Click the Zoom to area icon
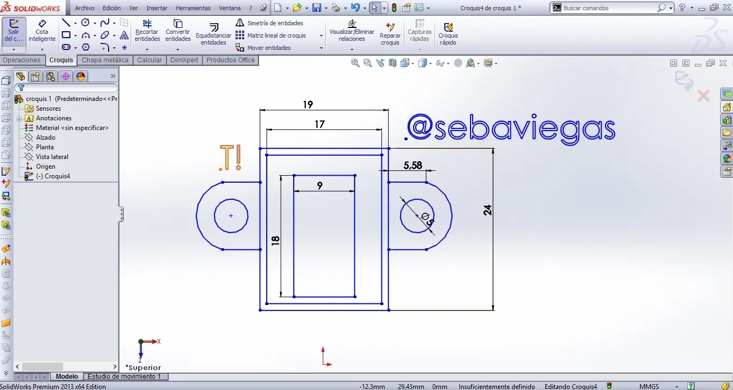Screen dimensions: 733x390 click(x=367, y=63)
